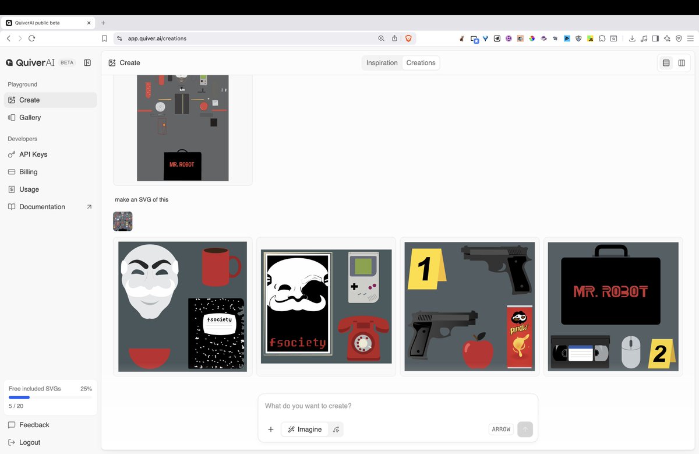Open the ARROW model selector

pos(501,430)
